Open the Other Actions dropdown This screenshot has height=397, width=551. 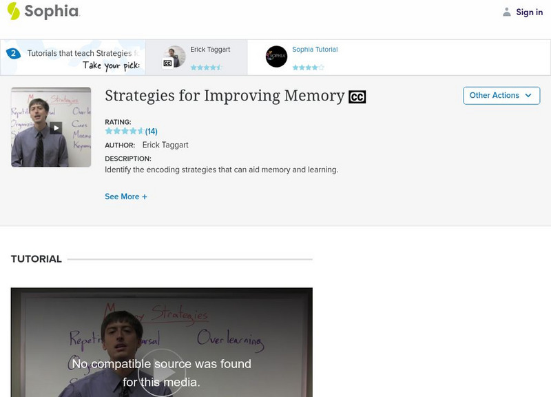click(501, 95)
